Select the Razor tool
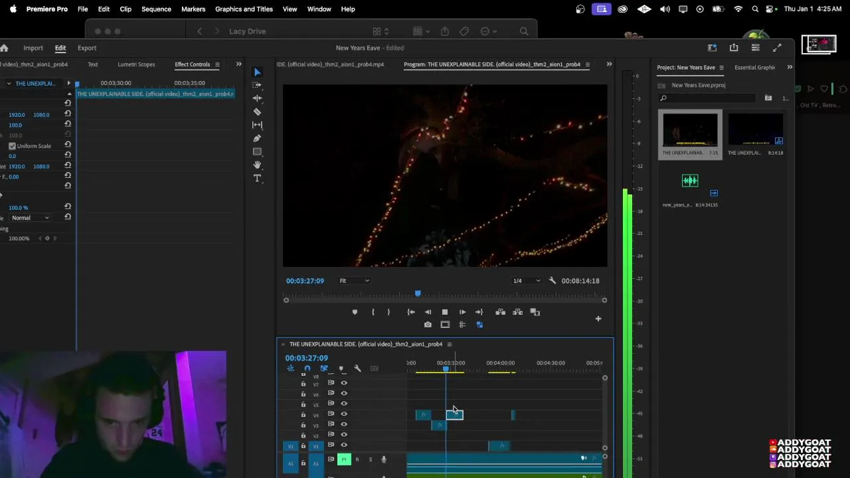This screenshot has width=850, height=478. tap(258, 112)
